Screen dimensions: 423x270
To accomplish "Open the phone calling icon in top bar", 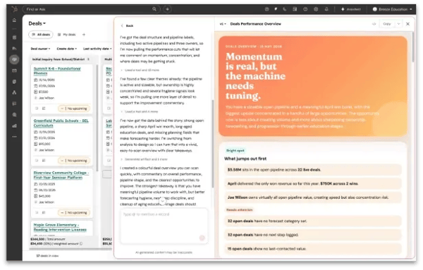I will tap(285, 9).
